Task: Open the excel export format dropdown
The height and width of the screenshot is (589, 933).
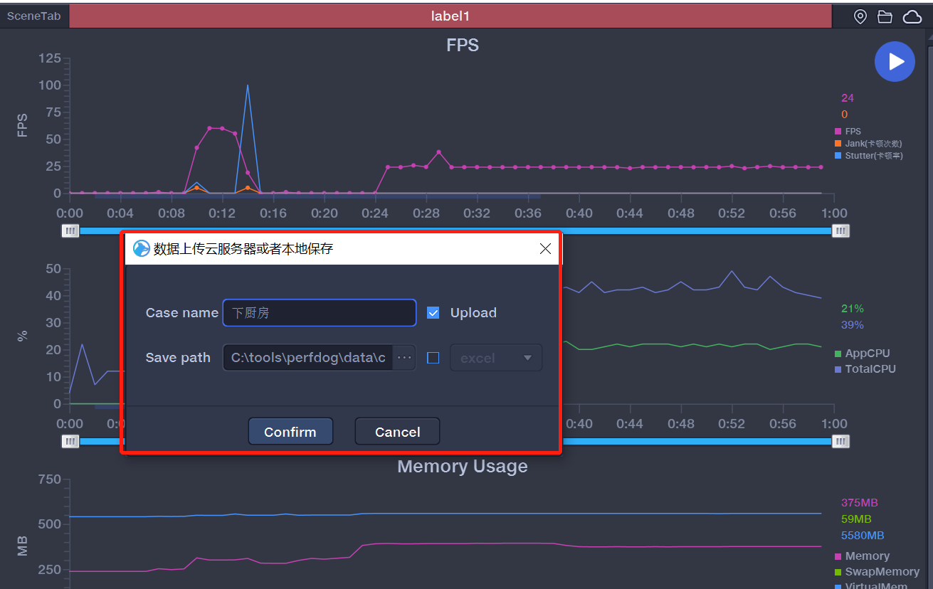Action: click(496, 357)
